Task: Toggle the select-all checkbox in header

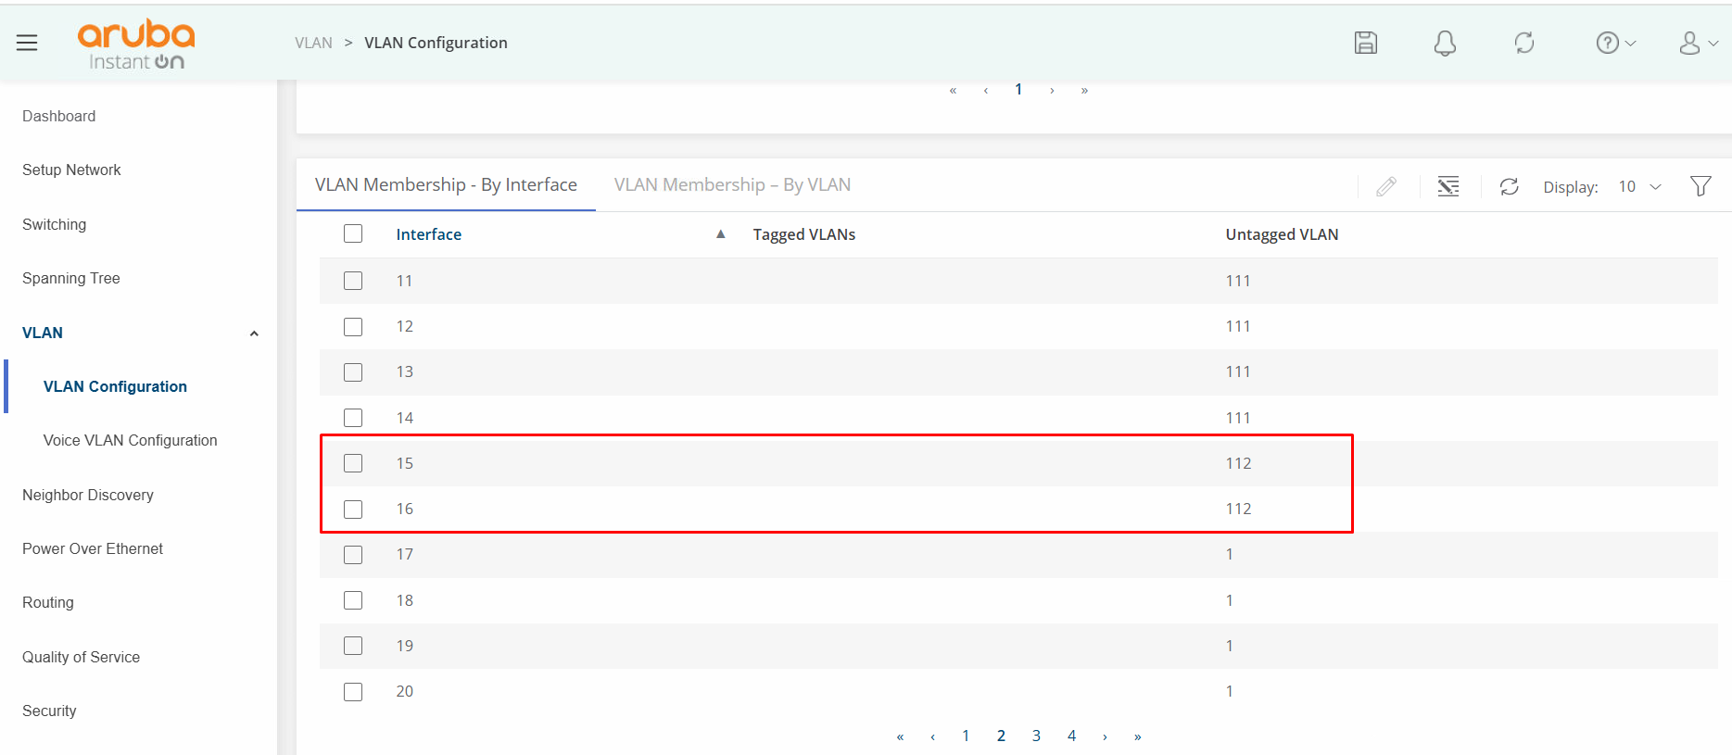Action: [353, 234]
